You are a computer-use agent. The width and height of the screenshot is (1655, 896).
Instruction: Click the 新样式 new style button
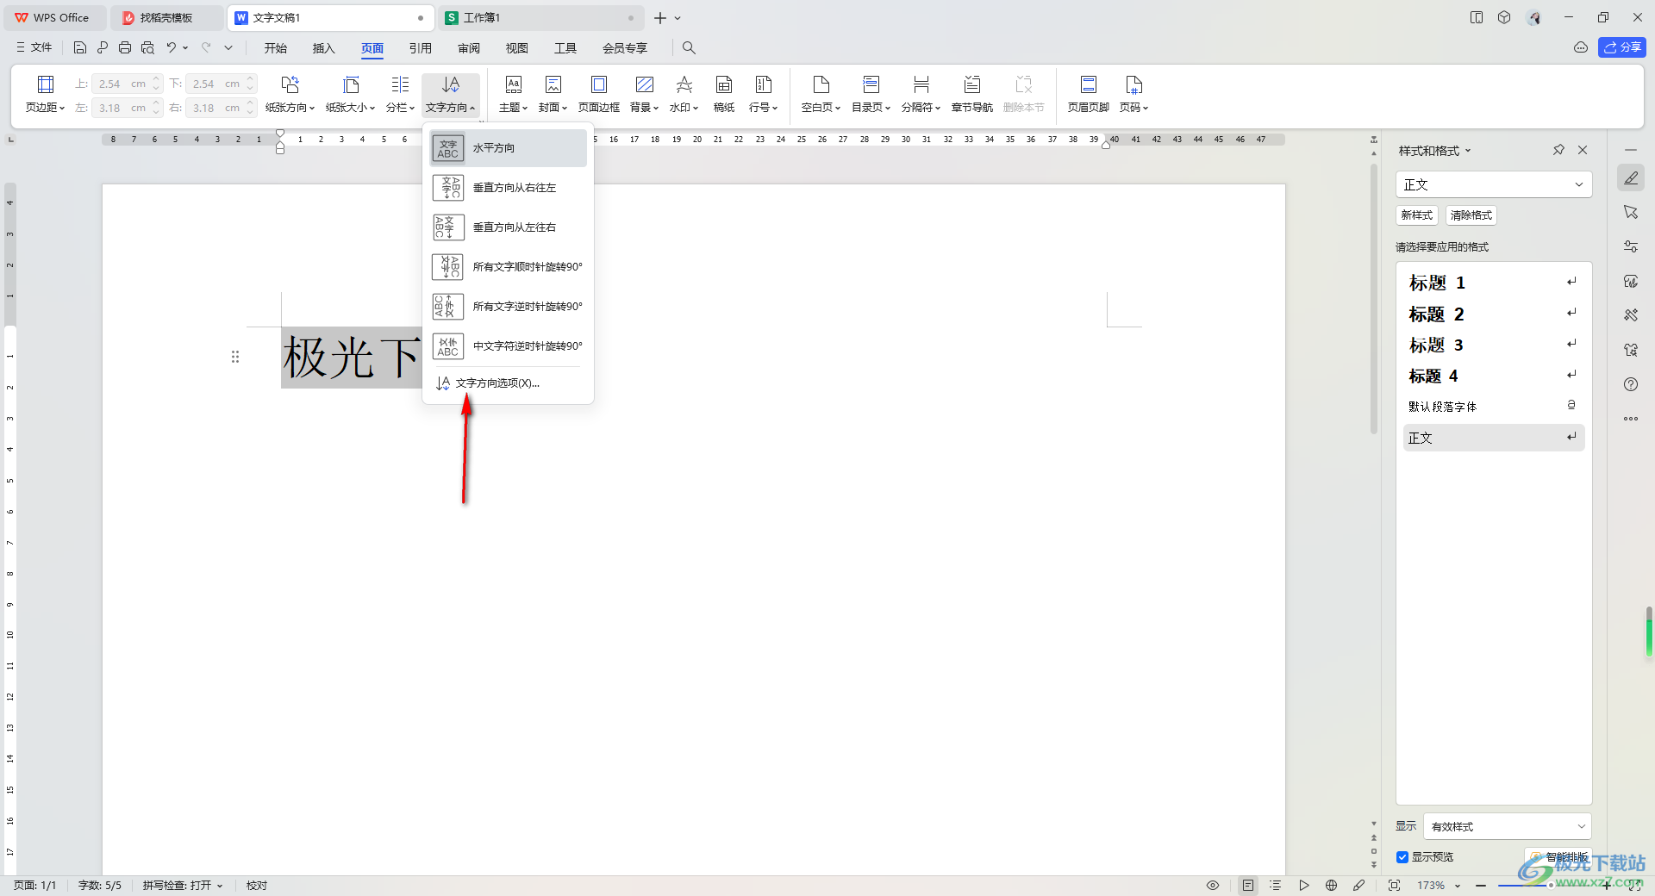pos(1417,215)
